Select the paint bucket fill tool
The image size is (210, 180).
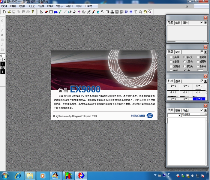click(70, 12)
